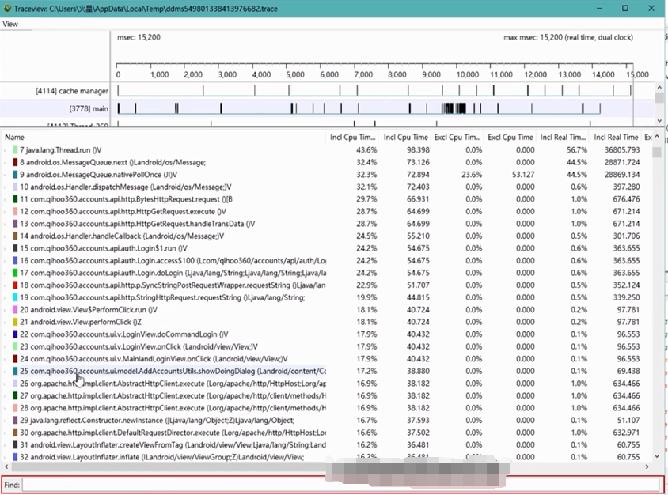The height and width of the screenshot is (495, 668).
Task: Expand the 8 MessageQueue.next entry
Action: point(5,162)
